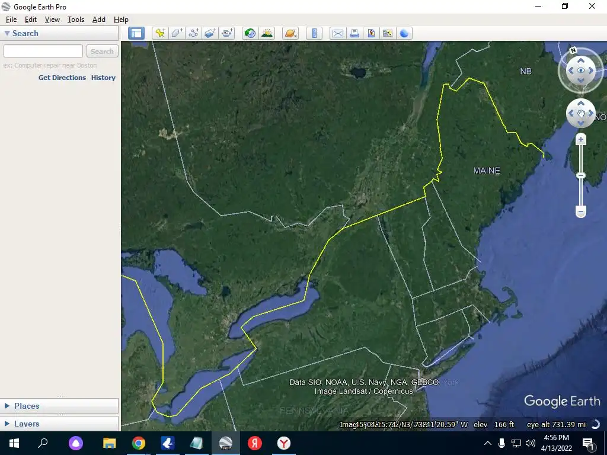Image resolution: width=607 pixels, height=455 pixels.
Task: Open File Explorer from the taskbar
Action: (110, 443)
